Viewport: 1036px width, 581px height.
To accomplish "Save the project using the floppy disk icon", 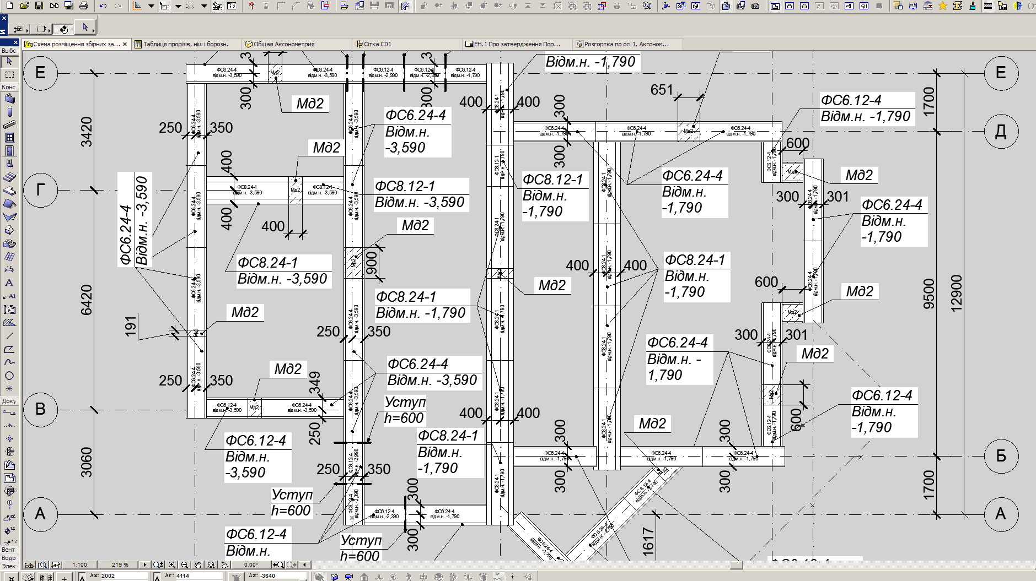I will pyautogui.click(x=39, y=6).
